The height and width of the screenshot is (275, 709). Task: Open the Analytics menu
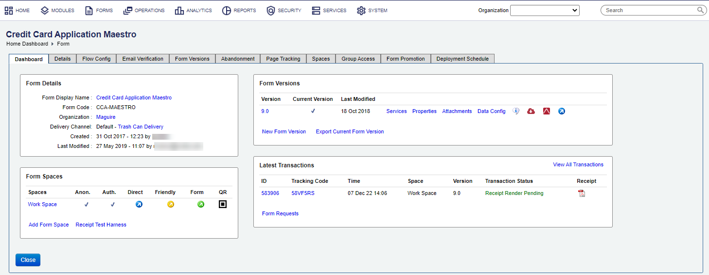194,10
